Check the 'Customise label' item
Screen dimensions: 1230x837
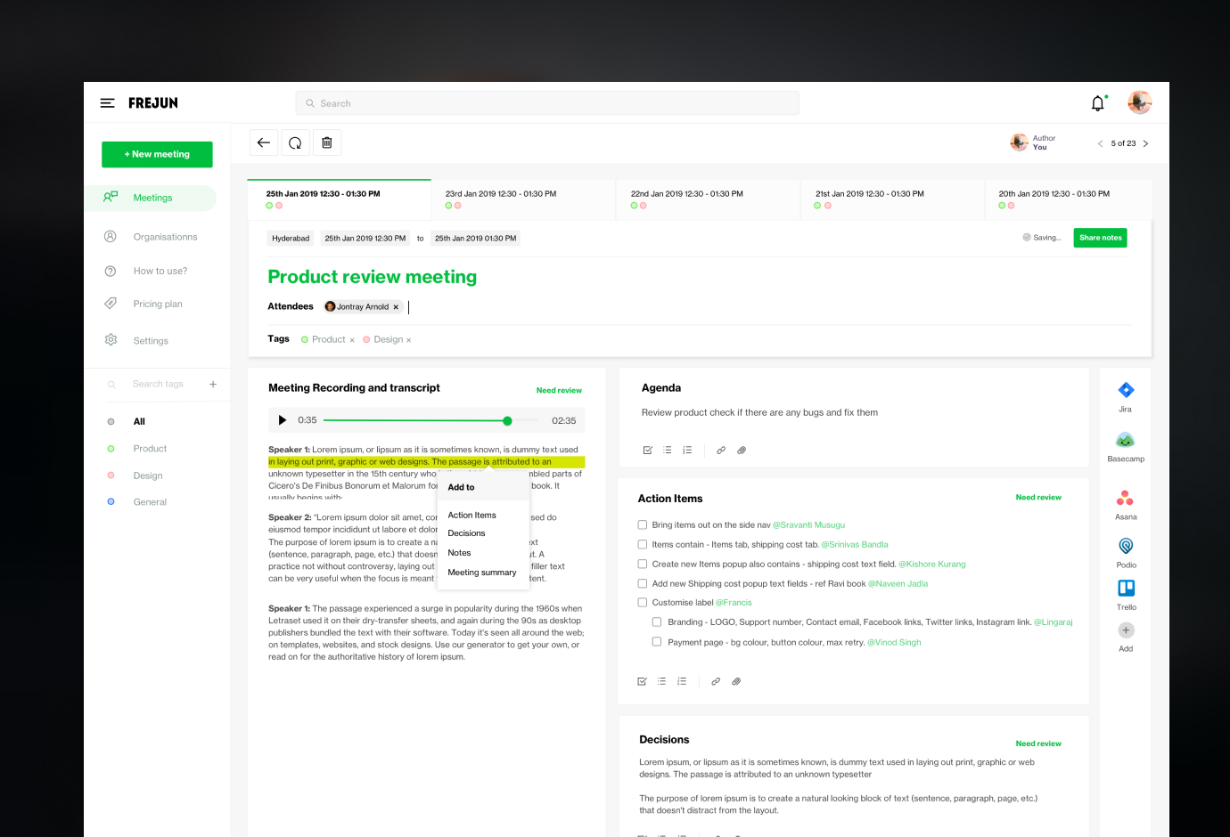pos(643,602)
